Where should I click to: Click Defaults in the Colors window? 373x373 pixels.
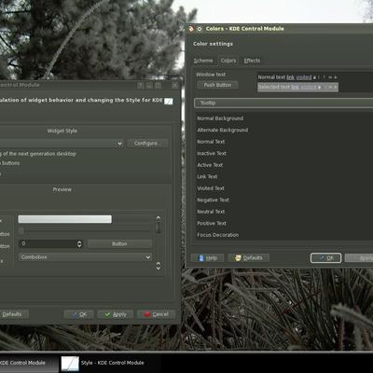249,258
